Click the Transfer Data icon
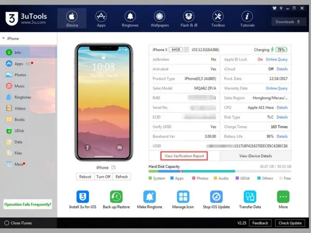The height and width of the screenshot is (233, 311). click(250, 196)
